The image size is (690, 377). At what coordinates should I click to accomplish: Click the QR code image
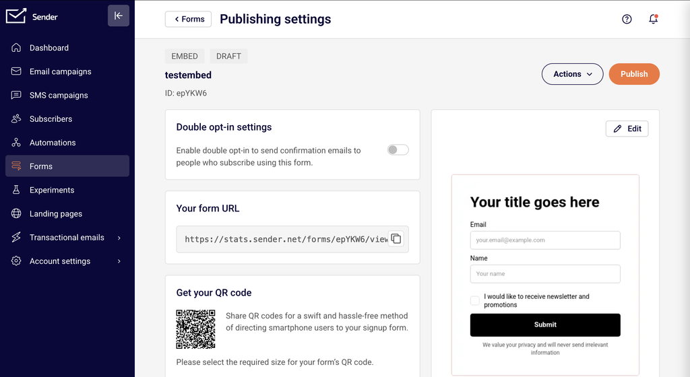coord(196,329)
